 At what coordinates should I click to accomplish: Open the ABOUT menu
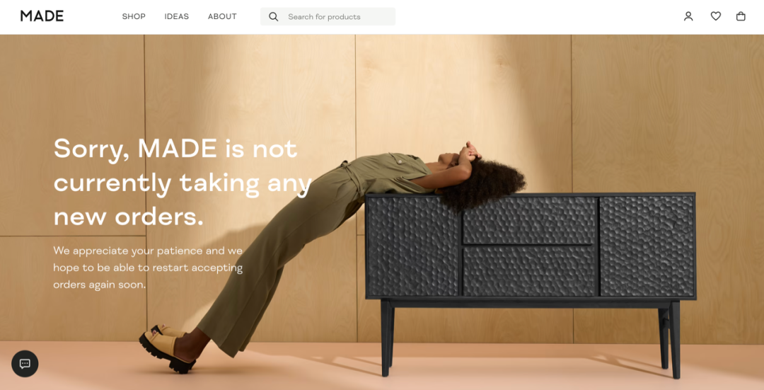click(222, 16)
